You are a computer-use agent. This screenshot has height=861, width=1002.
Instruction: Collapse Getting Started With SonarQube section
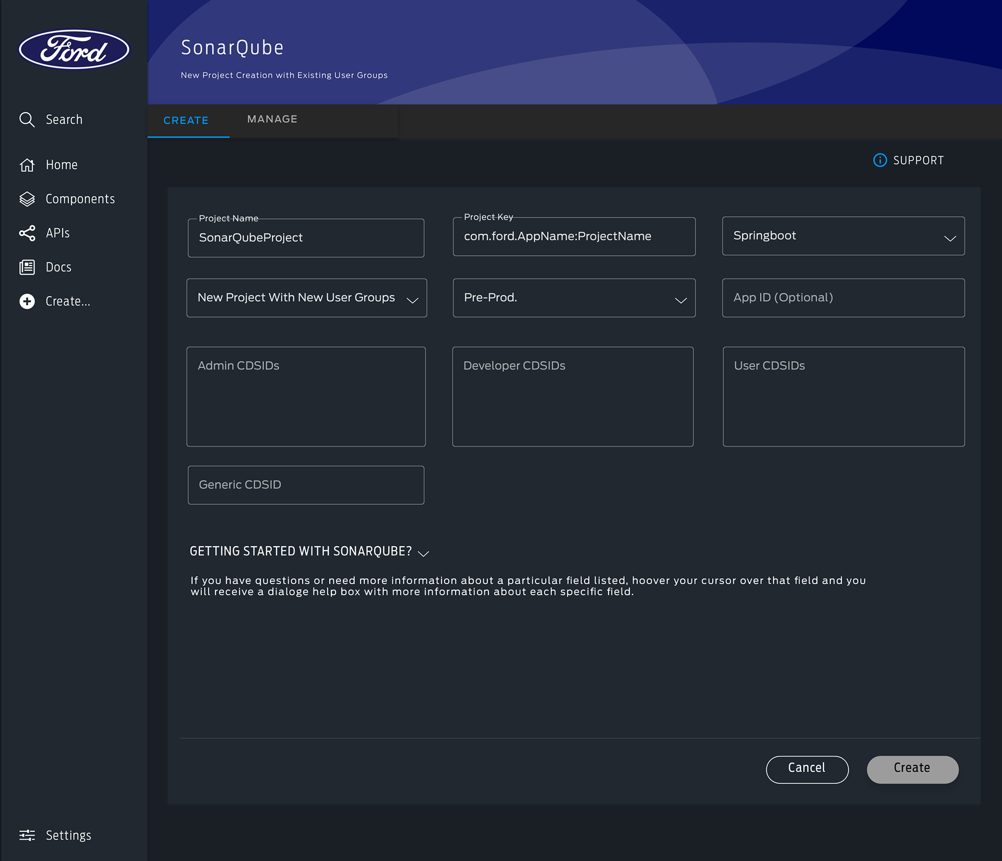click(309, 552)
